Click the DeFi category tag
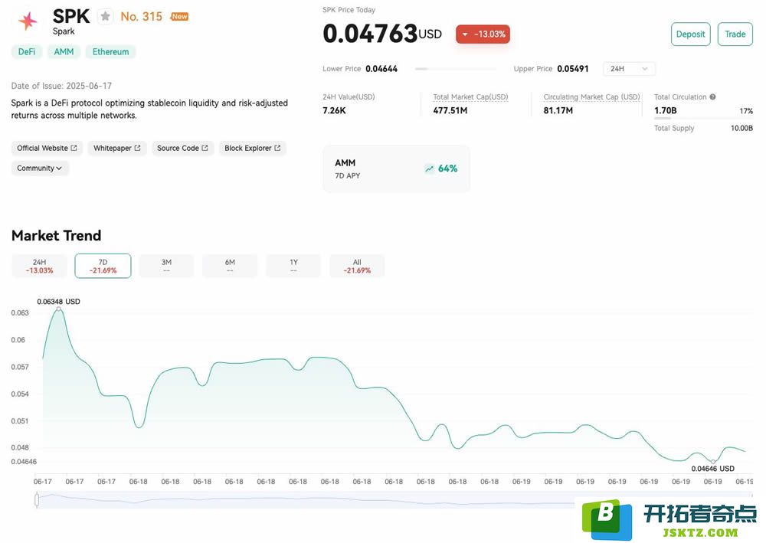766x543 pixels. click(27, 52)
